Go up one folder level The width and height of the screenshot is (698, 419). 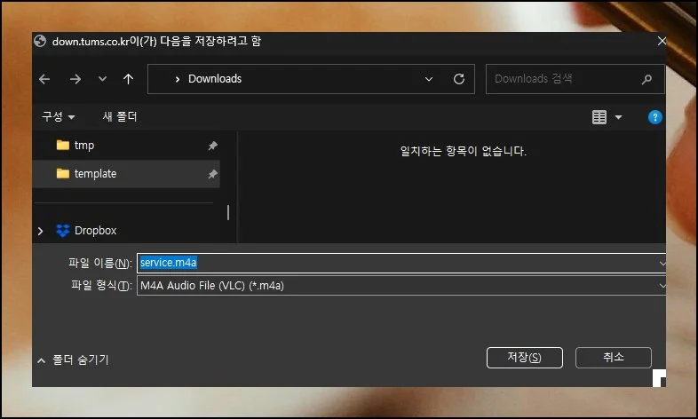pyautogui.click(x=128, y=79)
